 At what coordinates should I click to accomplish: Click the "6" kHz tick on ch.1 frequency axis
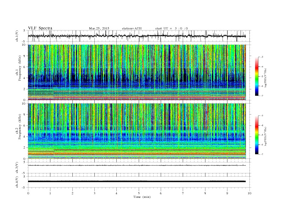tap(25, 67)
